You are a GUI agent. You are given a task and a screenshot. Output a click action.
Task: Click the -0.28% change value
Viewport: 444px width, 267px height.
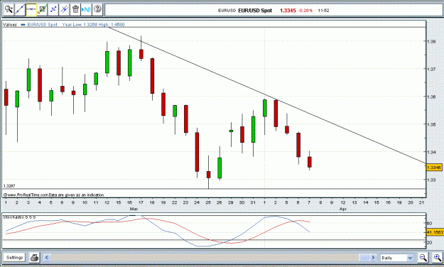pos(305,11)
